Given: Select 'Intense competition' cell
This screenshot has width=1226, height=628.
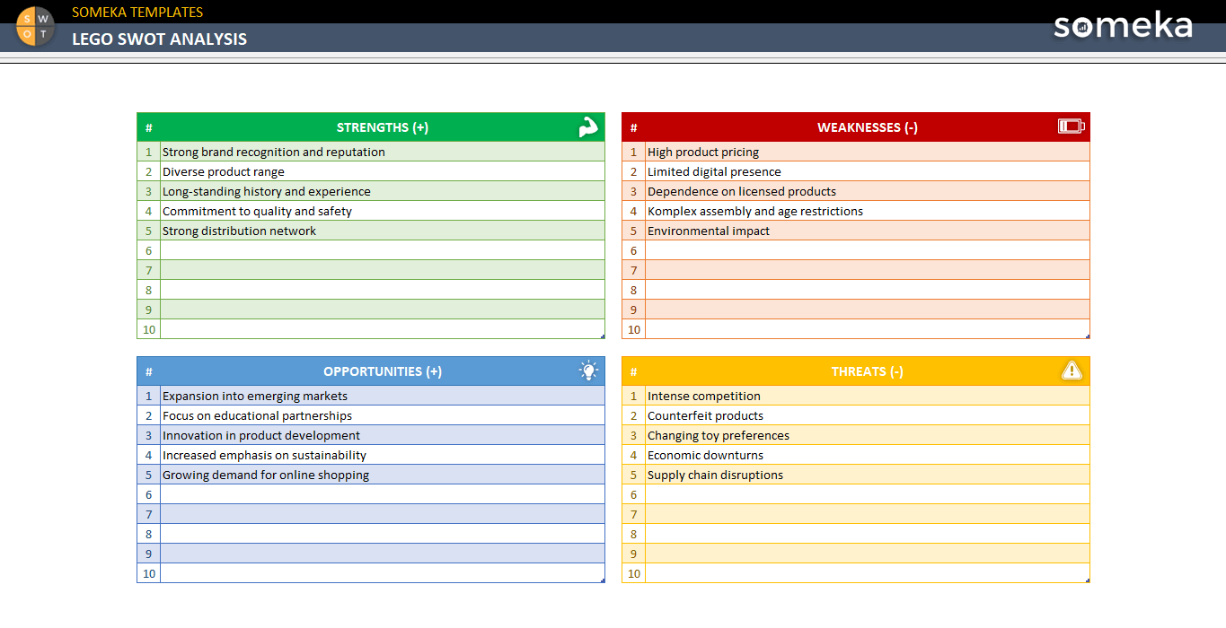Looking at the screenshot, I should [868, 396].
